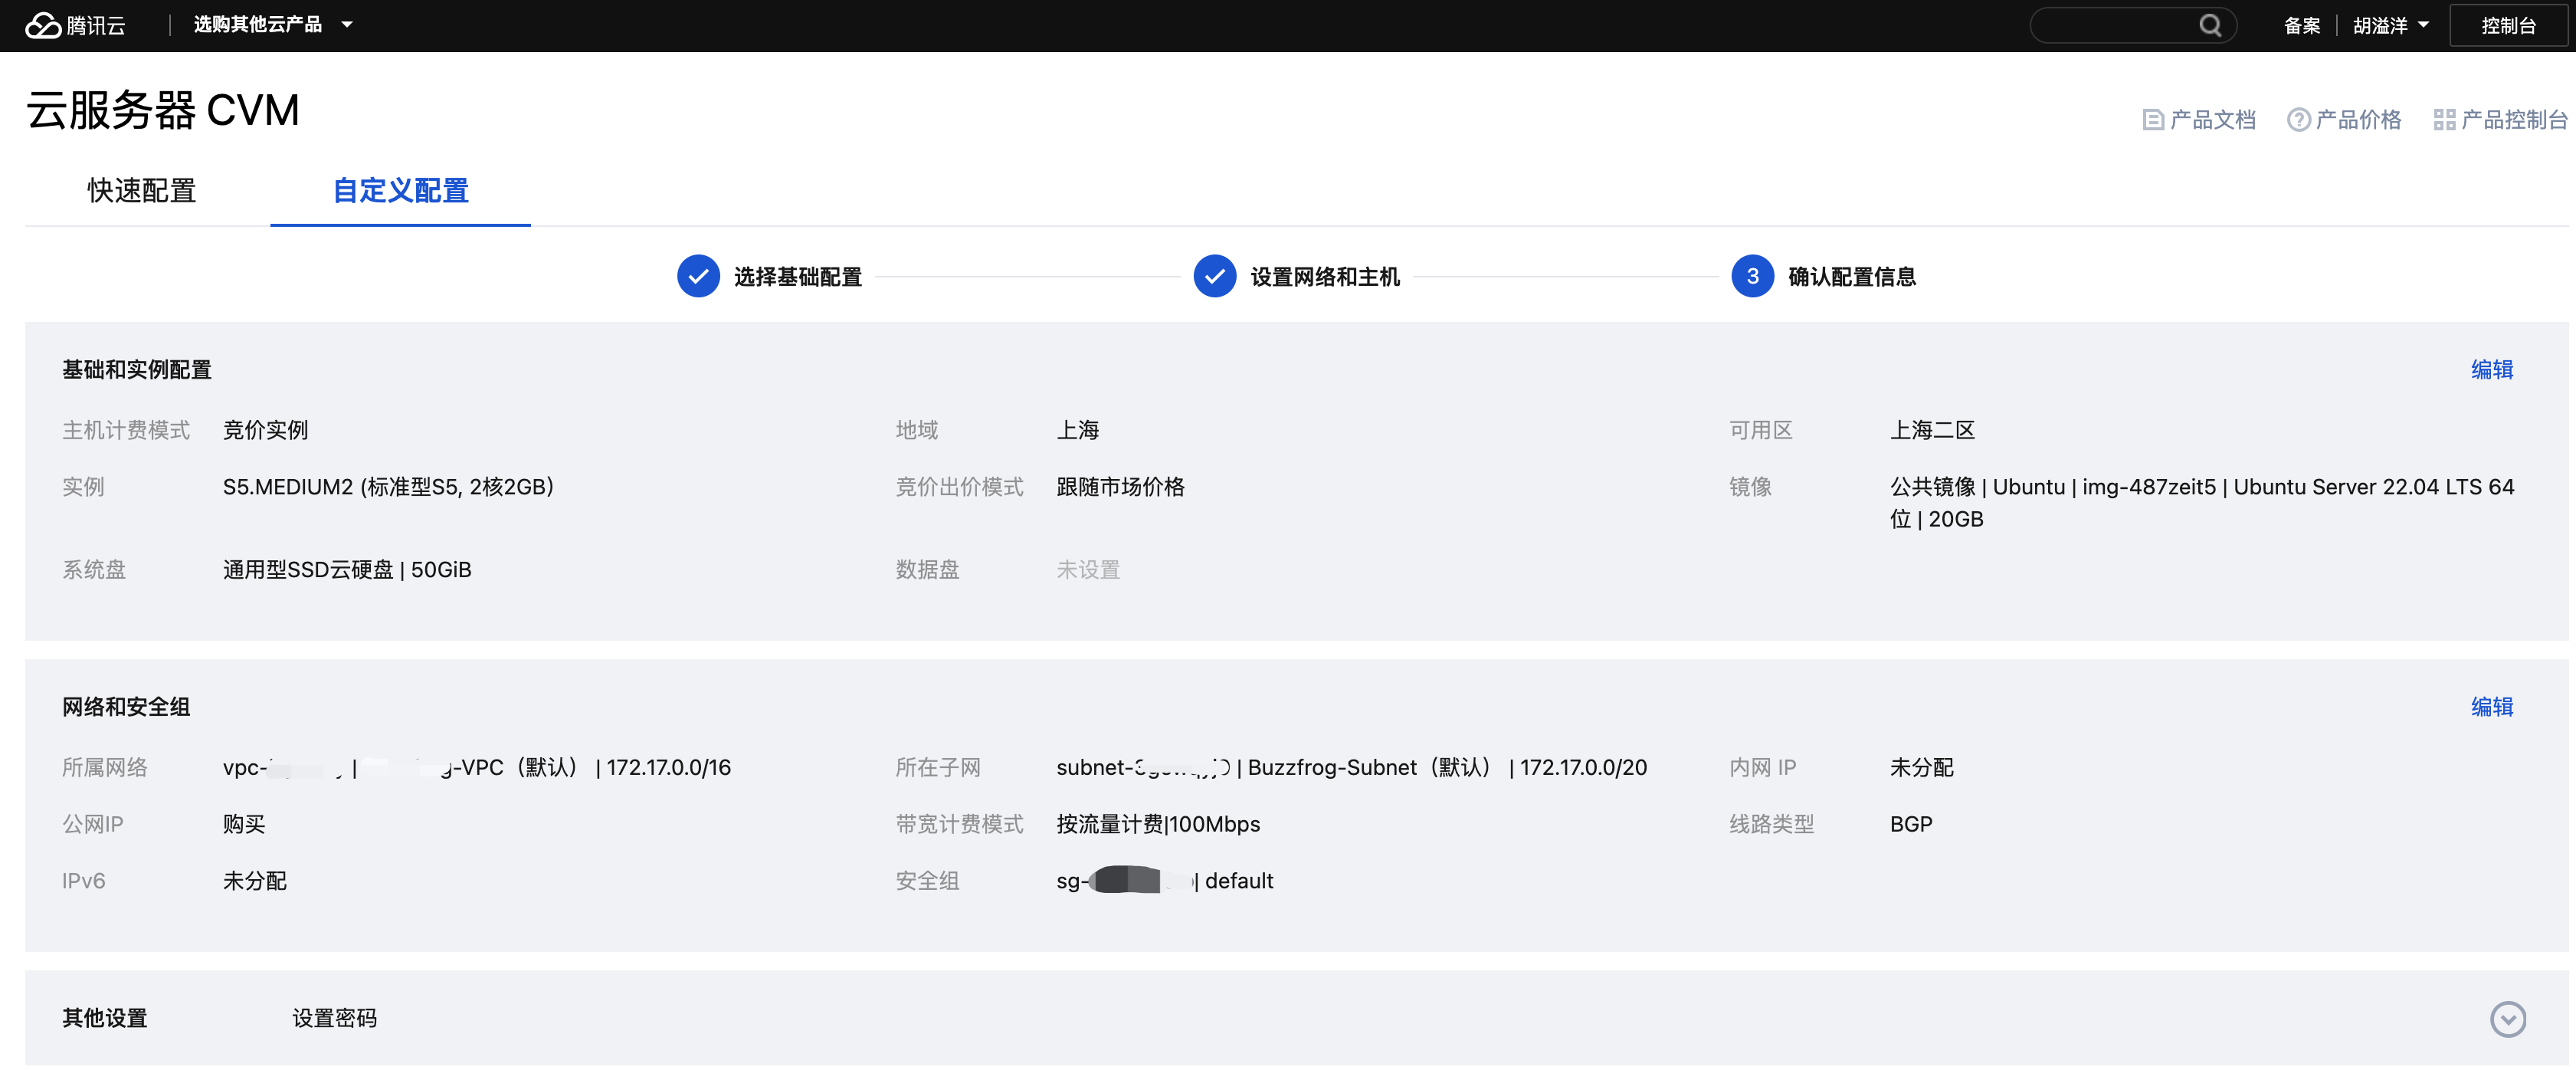Click 设置密码 text in 其他设置
This screenshot has width=2576, height=1070.
[334, 1018]
